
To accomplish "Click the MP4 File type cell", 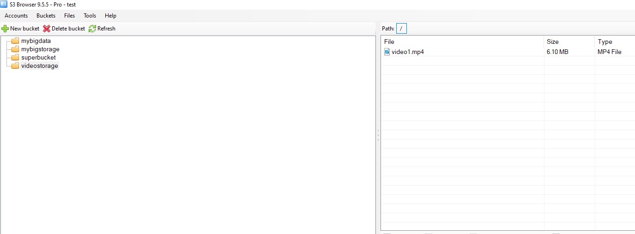I will [x=610, y=52].
